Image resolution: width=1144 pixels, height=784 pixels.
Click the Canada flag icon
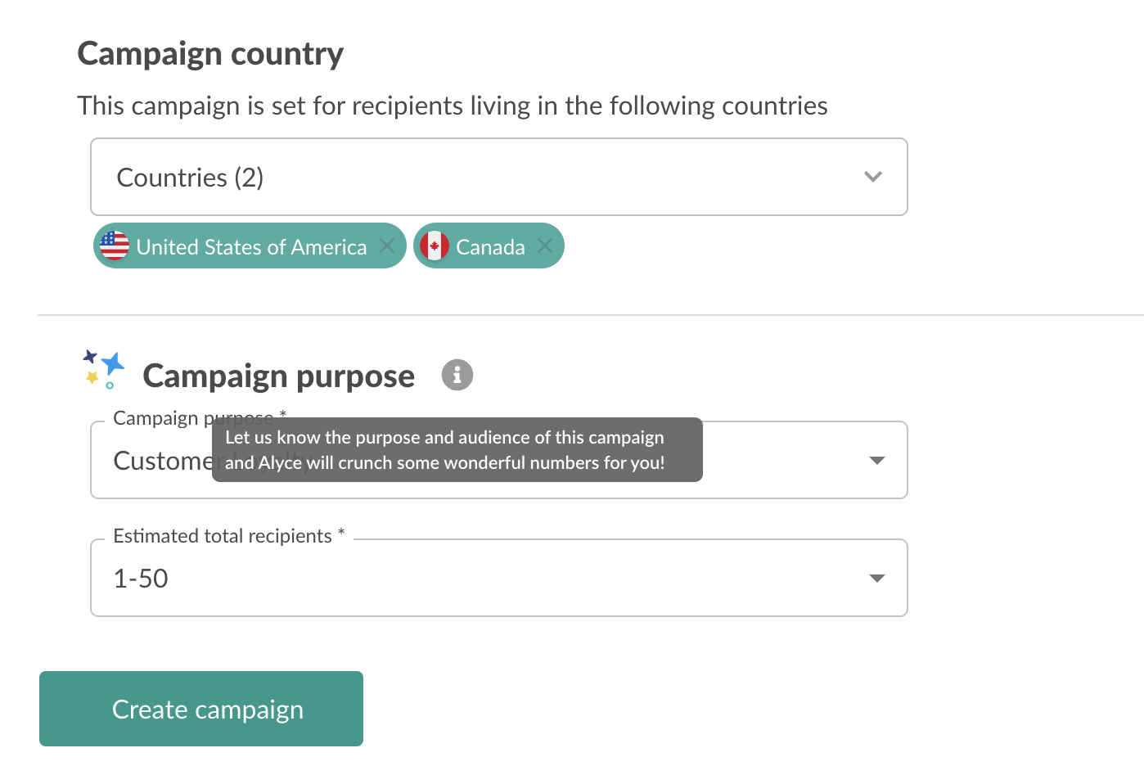tap(435, 246)
